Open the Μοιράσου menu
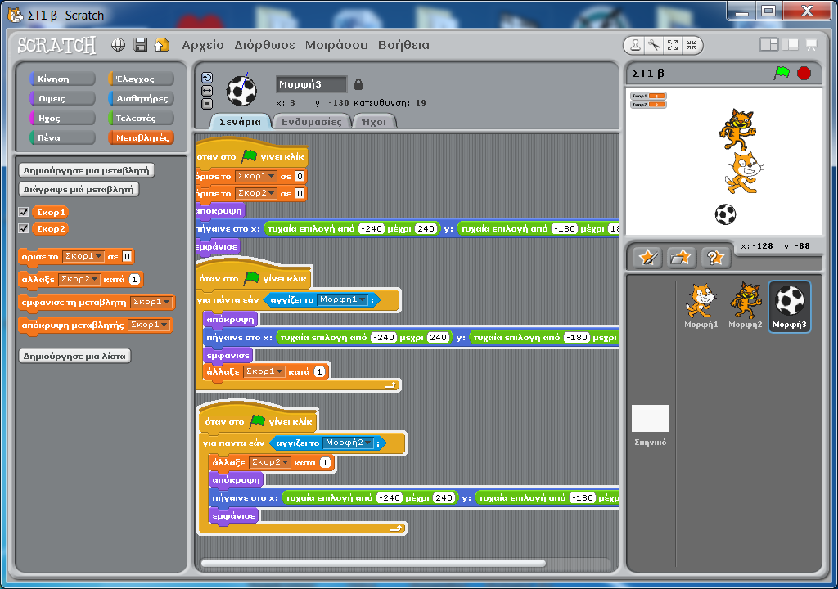Viewport: 838px width, 589px height. click(336, 46)
